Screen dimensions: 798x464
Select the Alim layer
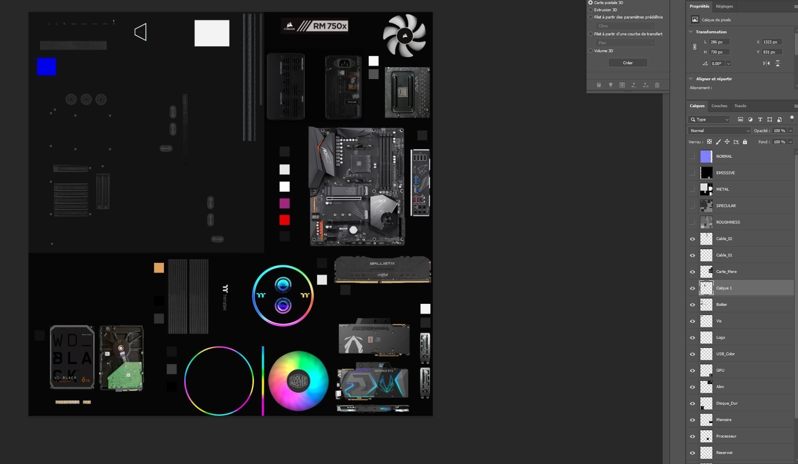coord(741,387)
